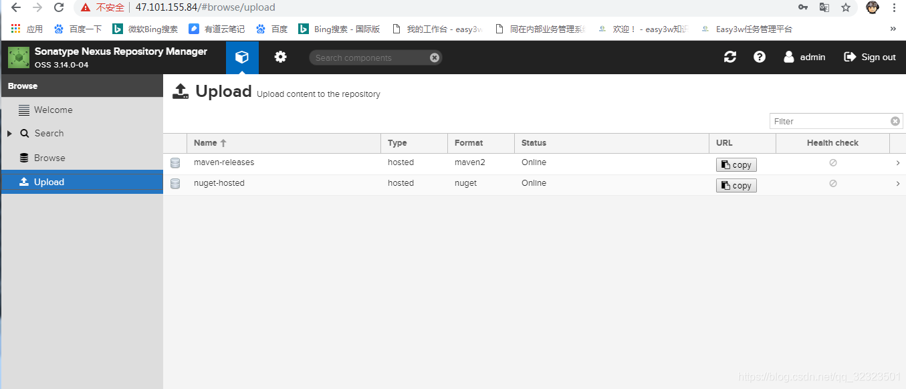This screenshot has height=389, width=906.
Task: Open the Help question mark menu
Action: pyautogui.click(x=760, y=57)
